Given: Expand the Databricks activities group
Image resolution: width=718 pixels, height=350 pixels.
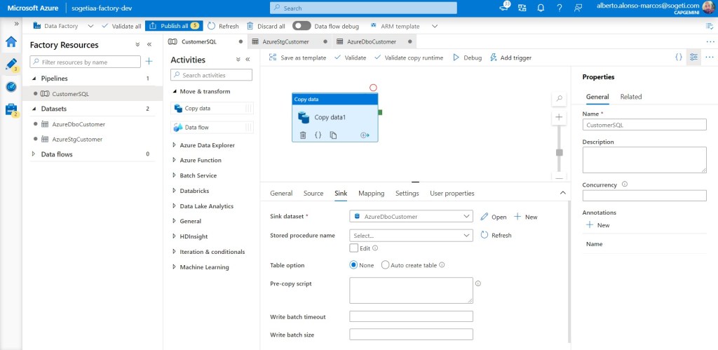Looking at the screenshot, I should point(174,191).
